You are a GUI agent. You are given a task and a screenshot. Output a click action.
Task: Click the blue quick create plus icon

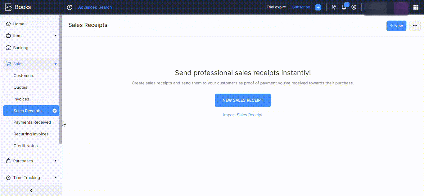318,7
